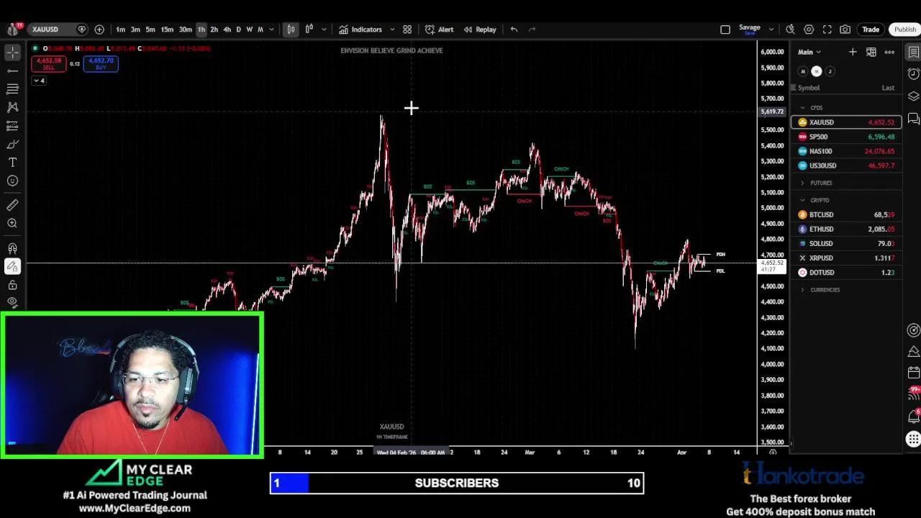Expand the collapsed indicators legend showing 4
Image resolution: width=921 pixels, height=518 pixels.
39,81
